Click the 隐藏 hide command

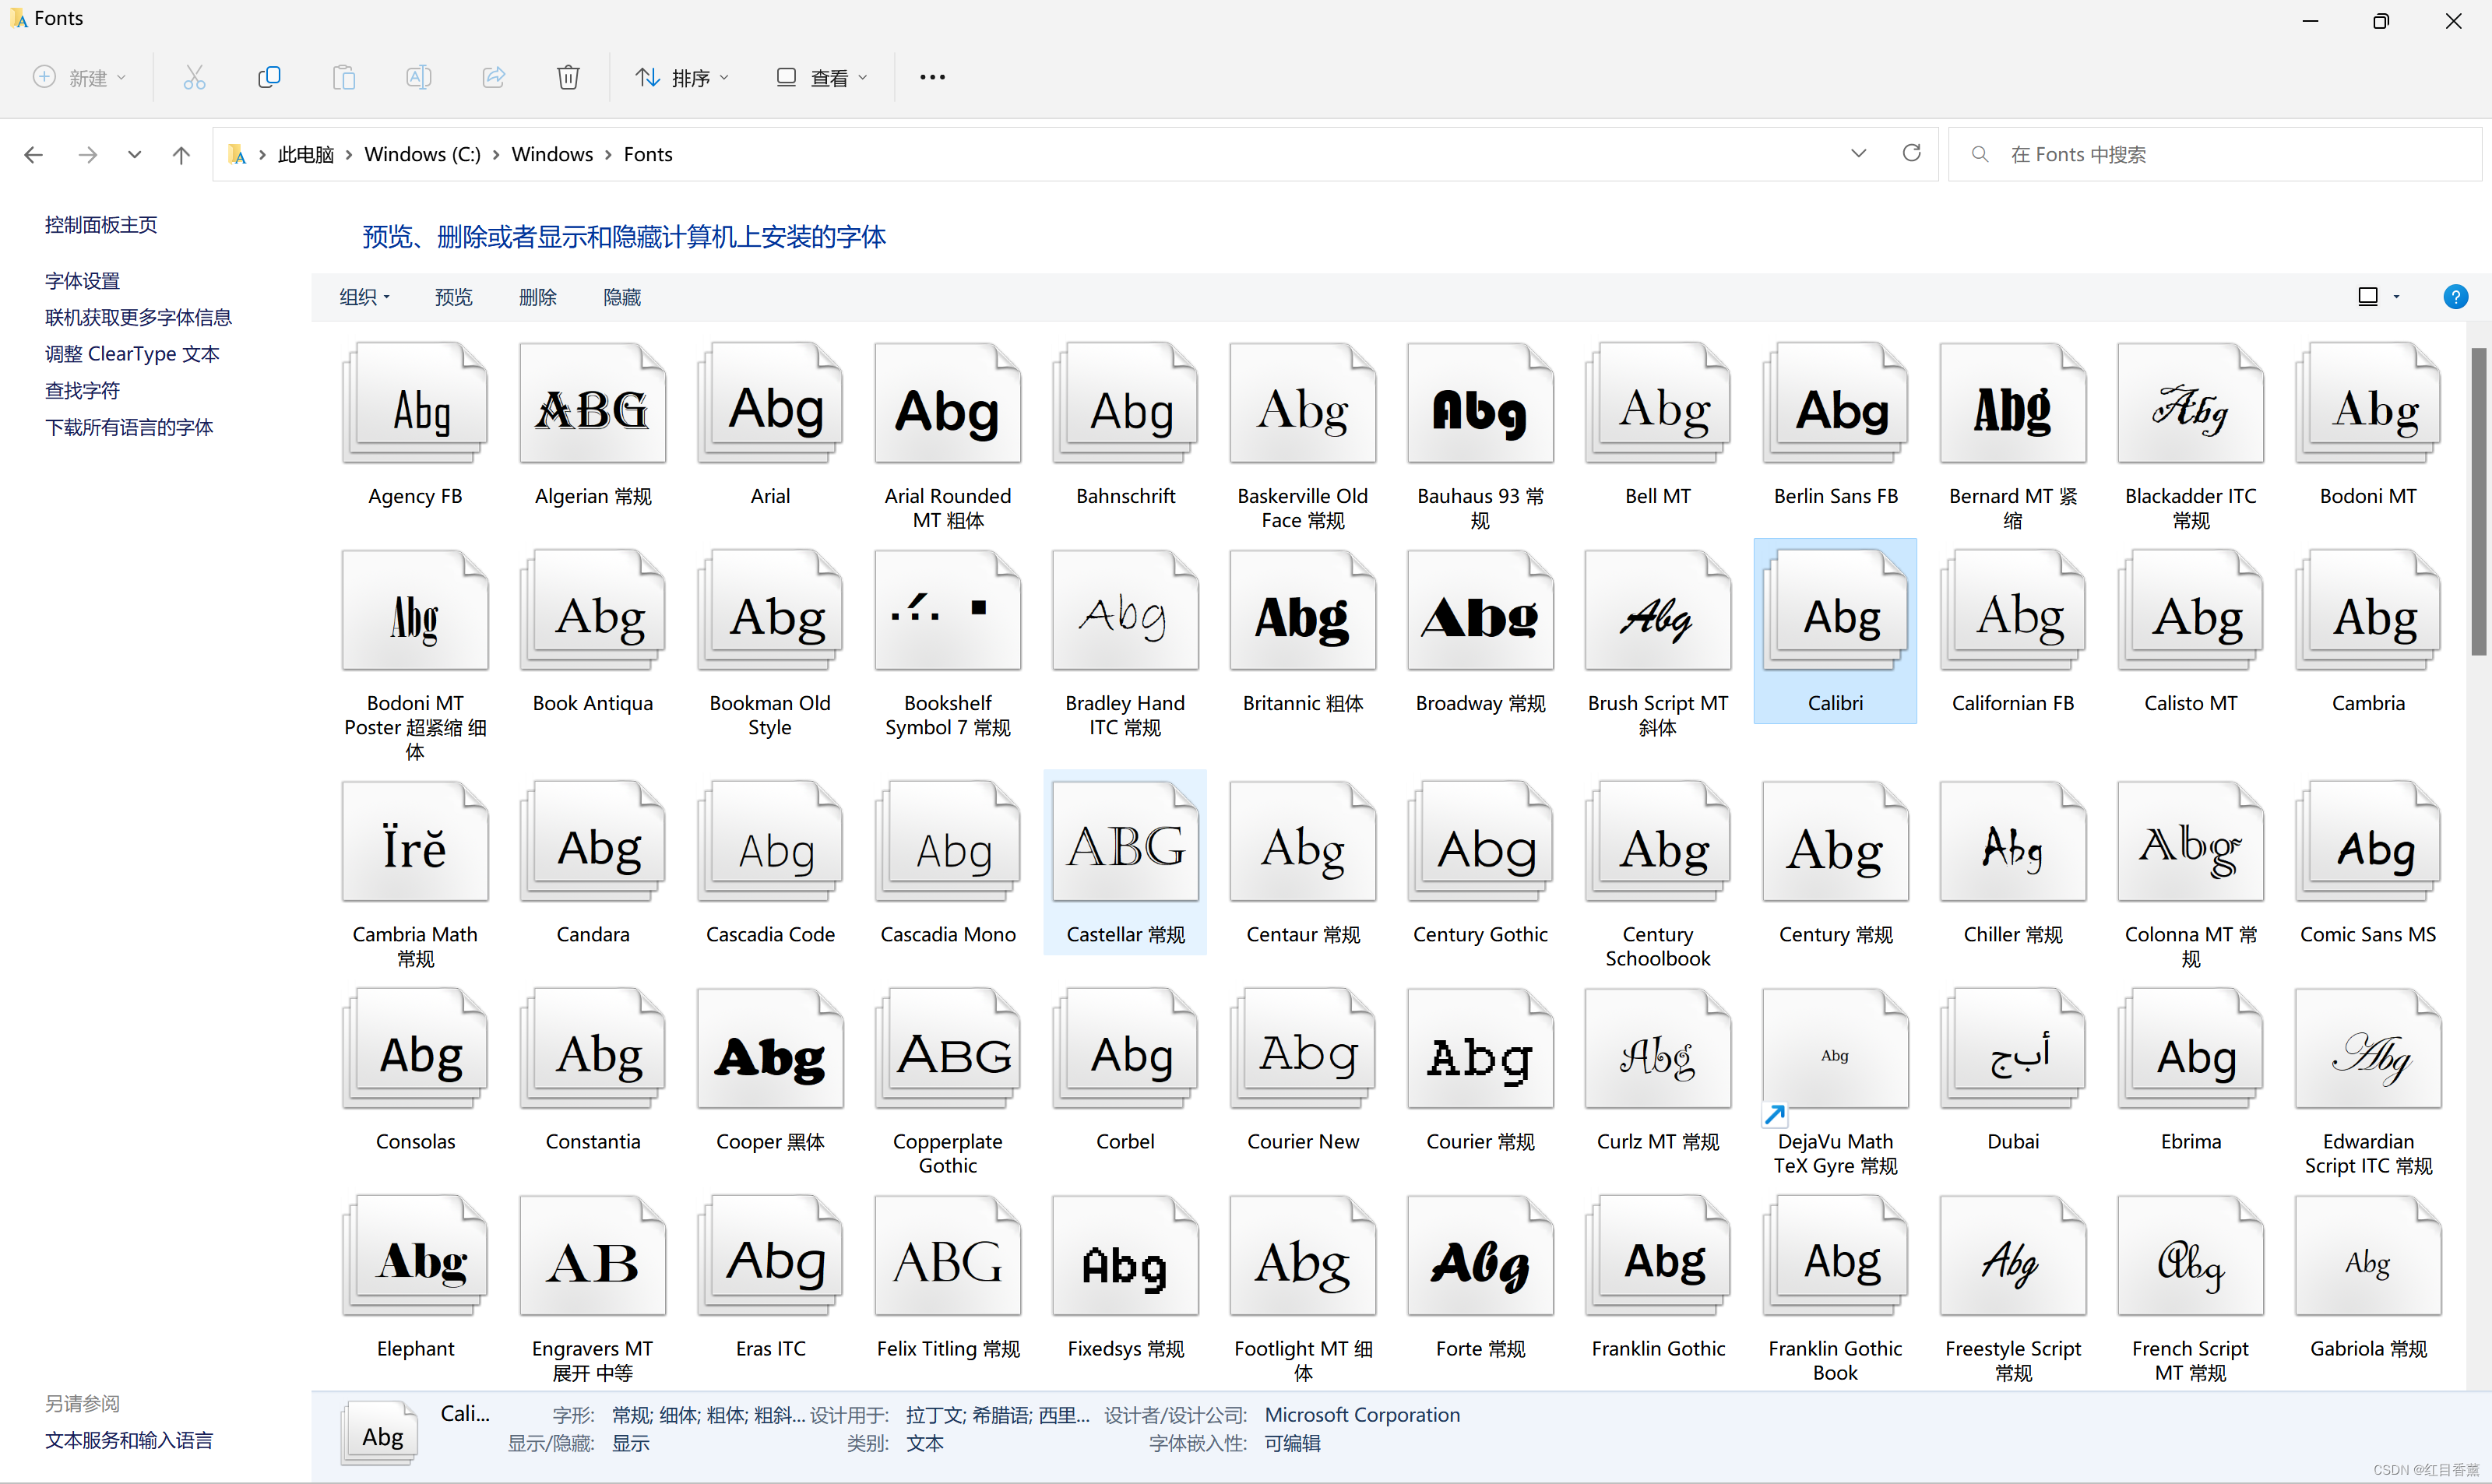[x=622, y=297]
